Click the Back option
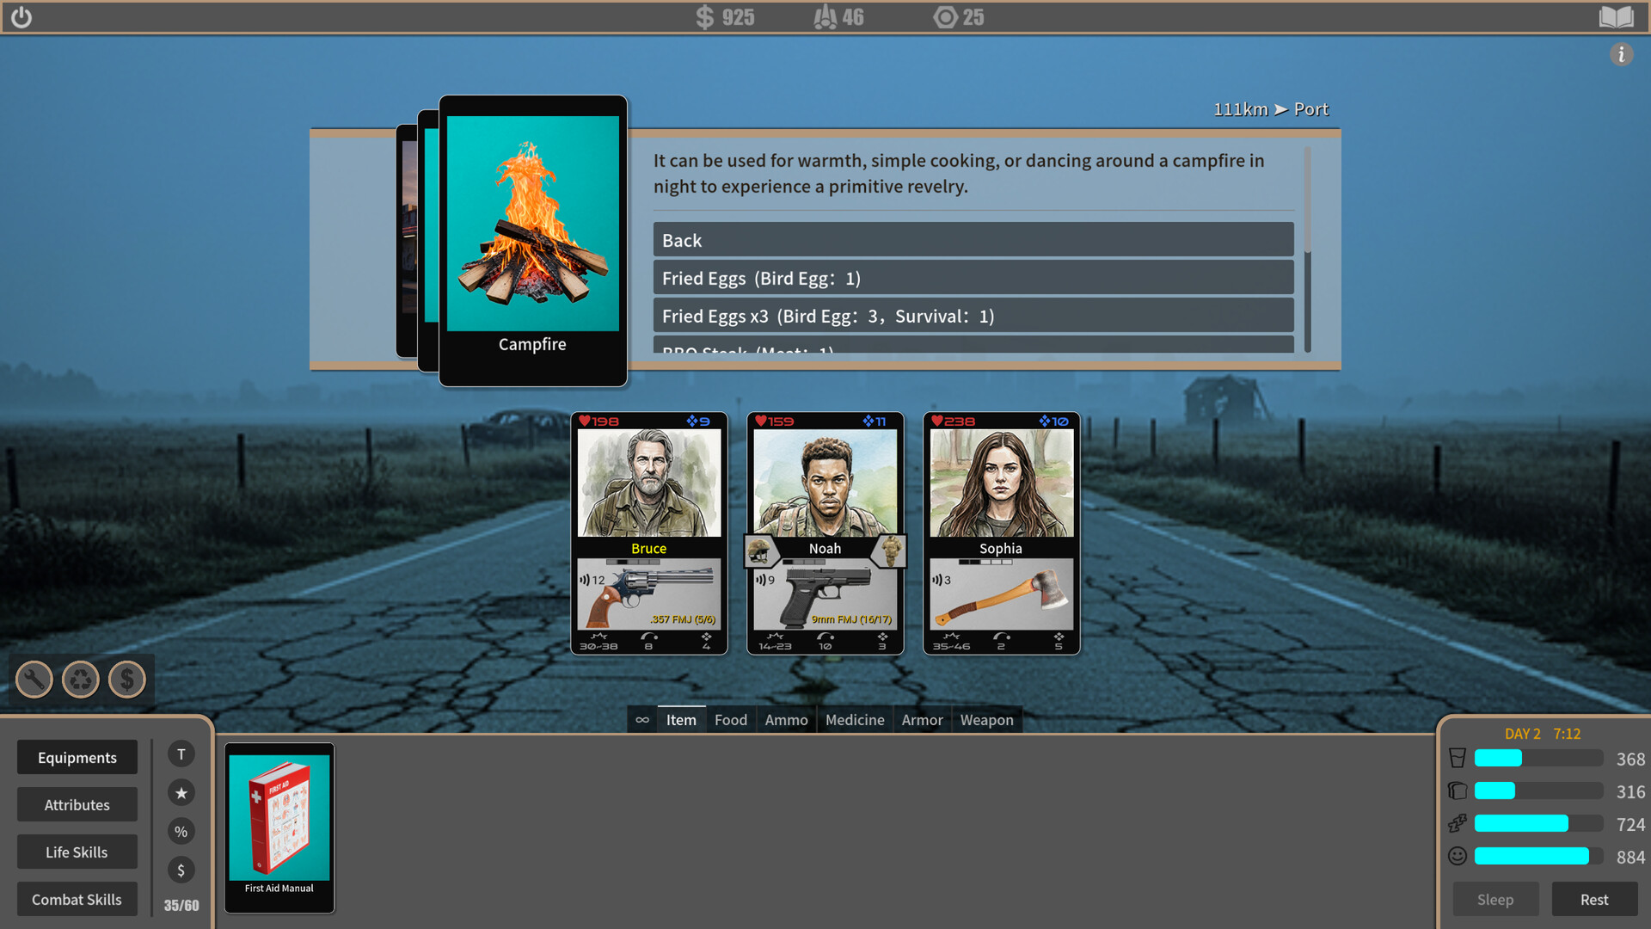 (973, 240)
